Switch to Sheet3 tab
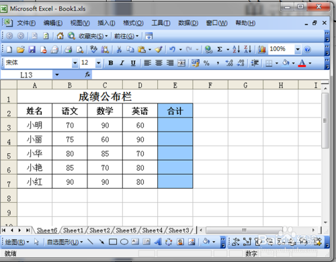This screenshot has height=262, width=336. pyautogui.click(x=179, y=230)
